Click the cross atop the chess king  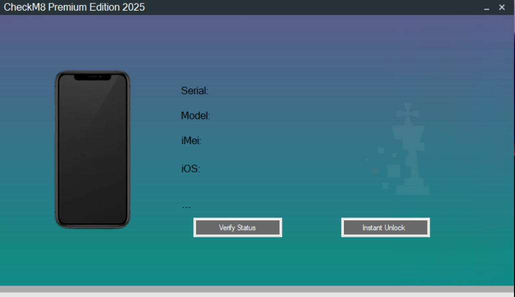click(408, 113)
